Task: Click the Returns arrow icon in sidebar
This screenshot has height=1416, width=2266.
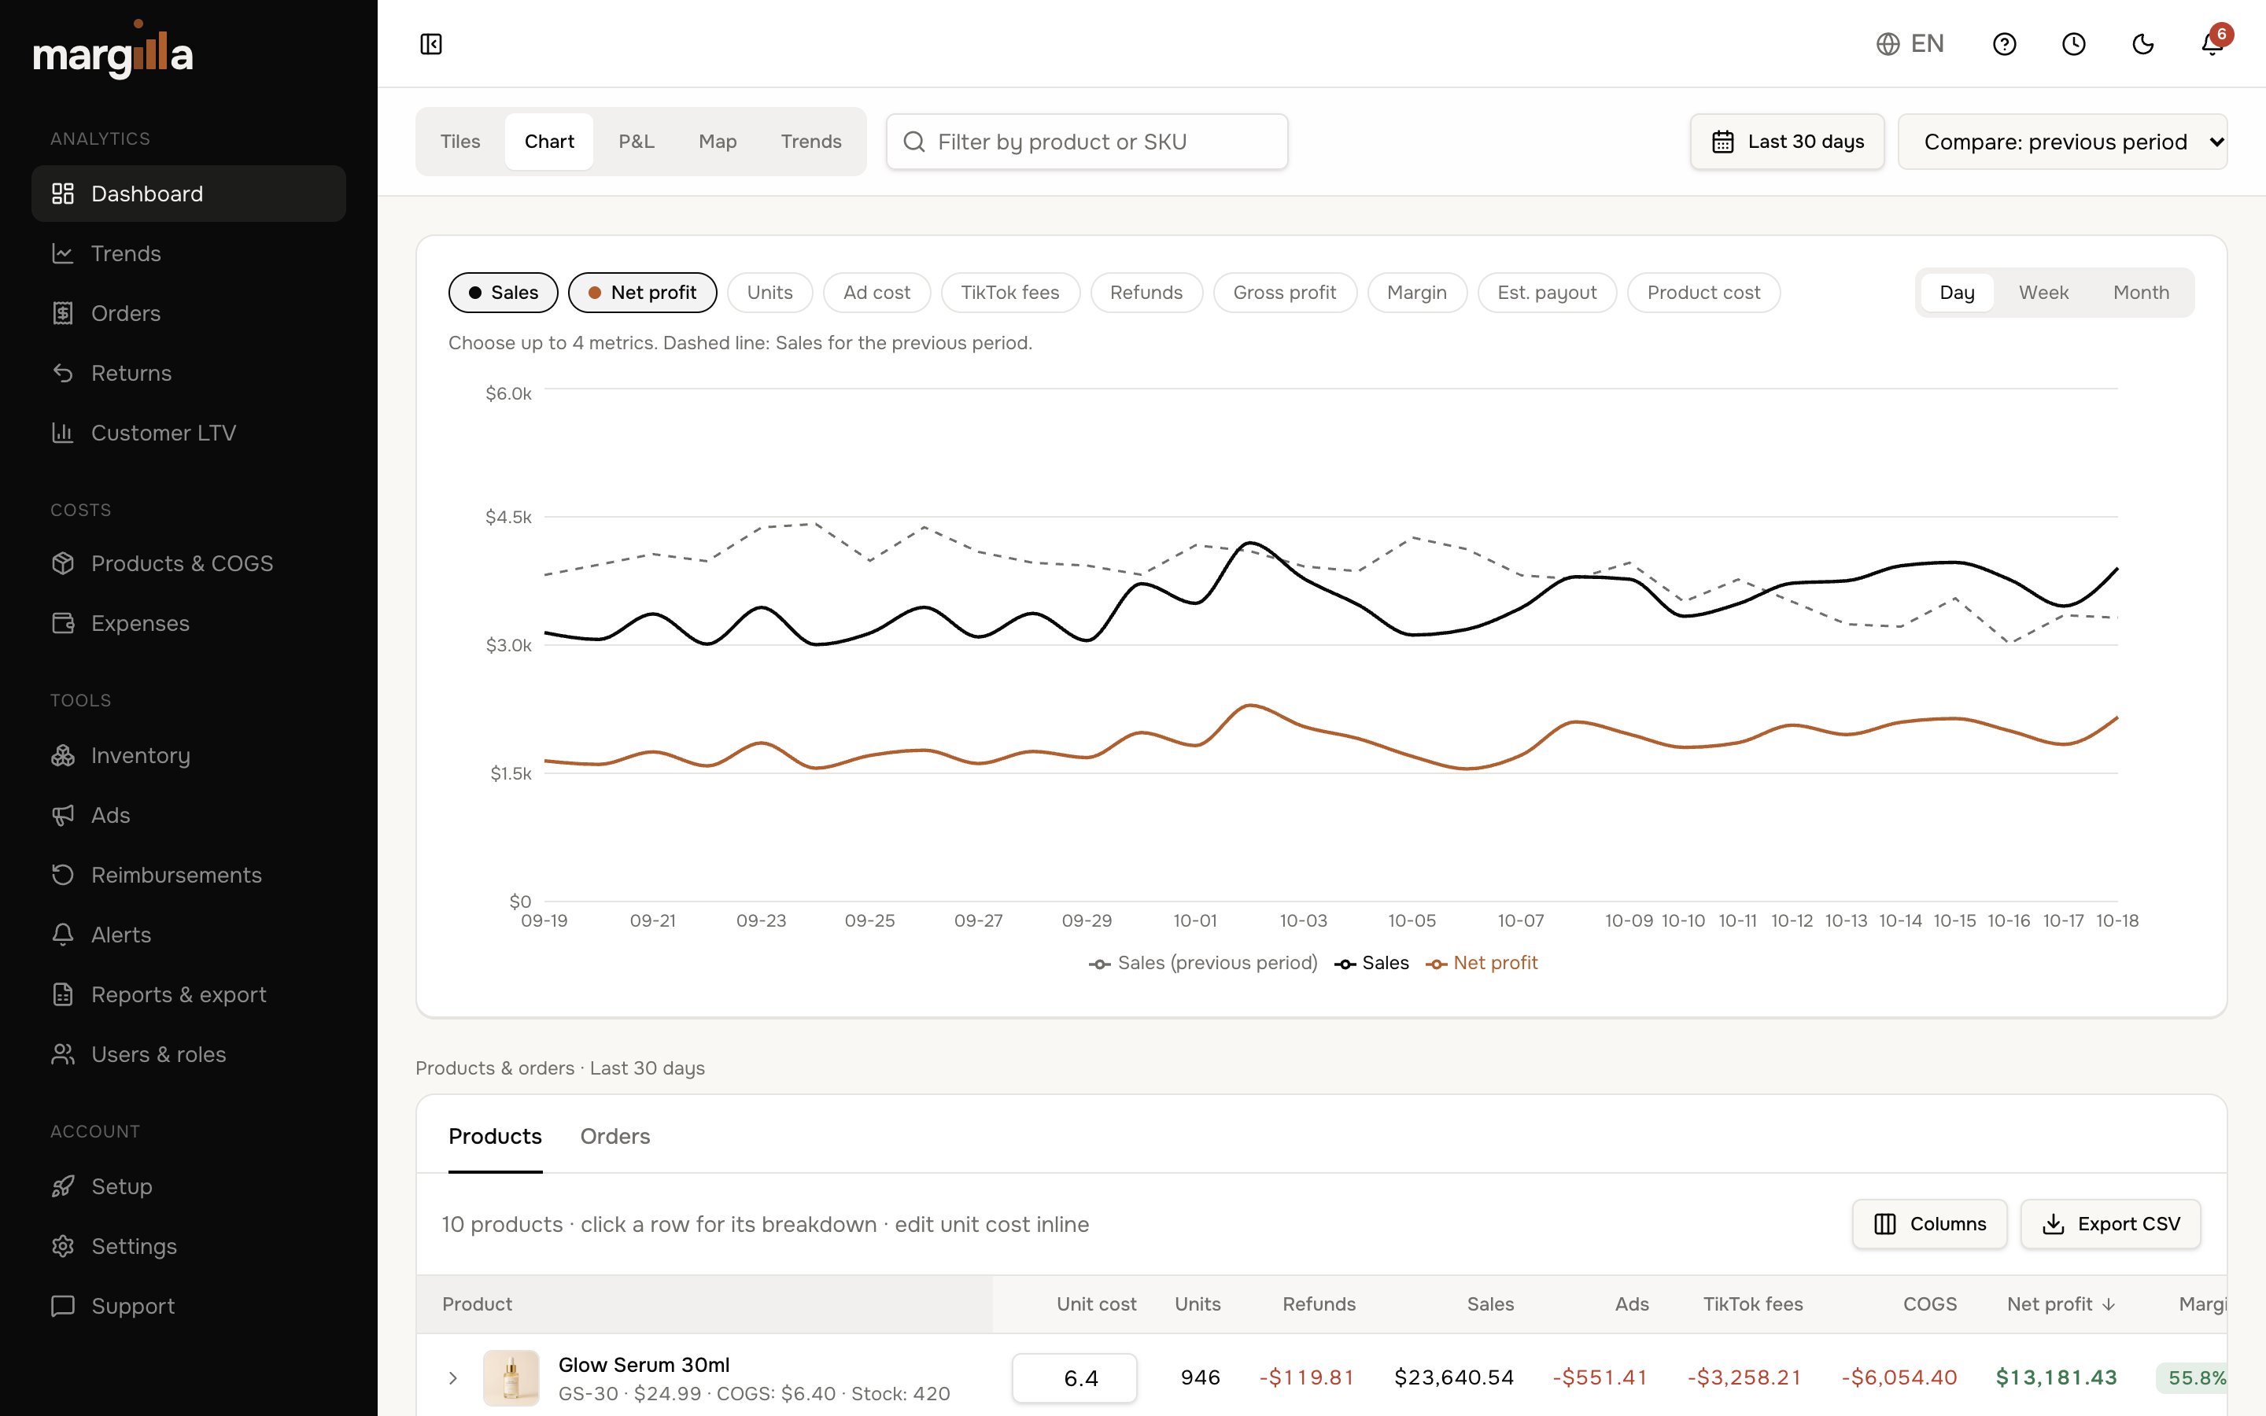Action: pyautogui.click(x=63, y=374)
